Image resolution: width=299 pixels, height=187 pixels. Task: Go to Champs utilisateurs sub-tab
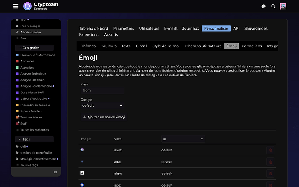pyautogui.click(x=203, y=46)
